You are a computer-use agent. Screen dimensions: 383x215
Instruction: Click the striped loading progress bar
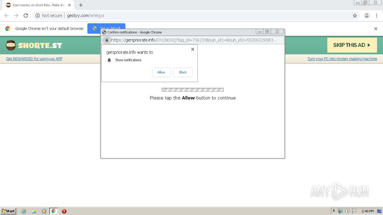[x=193, y=90]
